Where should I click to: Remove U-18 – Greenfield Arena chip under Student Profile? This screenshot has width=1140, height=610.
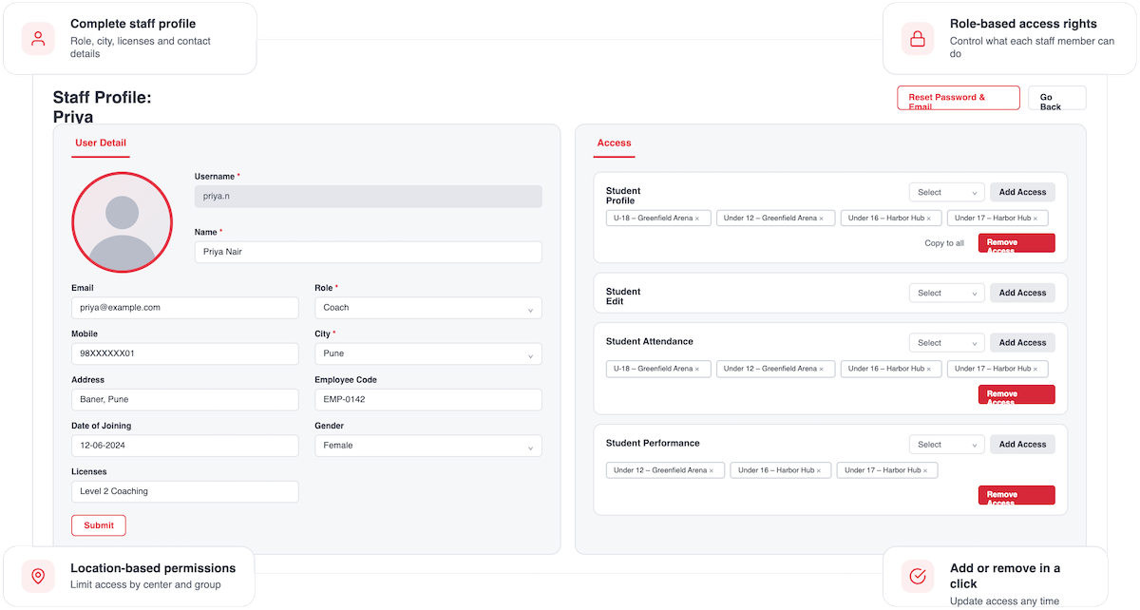pyautogui.click(x=697, y=219)
